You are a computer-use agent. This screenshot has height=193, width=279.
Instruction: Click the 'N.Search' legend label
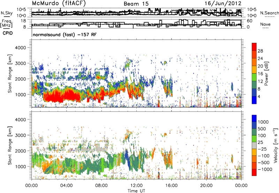(x=269, y=13)
